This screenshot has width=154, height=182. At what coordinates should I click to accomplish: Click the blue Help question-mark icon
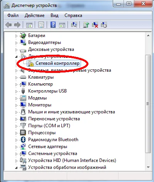point(53,25)
